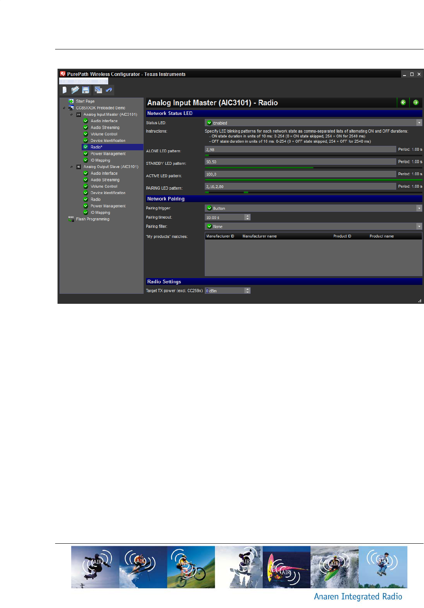
Task: Open Device Identification under Analog Input Master
Action: pyautogui.click(x=108, y=141)
